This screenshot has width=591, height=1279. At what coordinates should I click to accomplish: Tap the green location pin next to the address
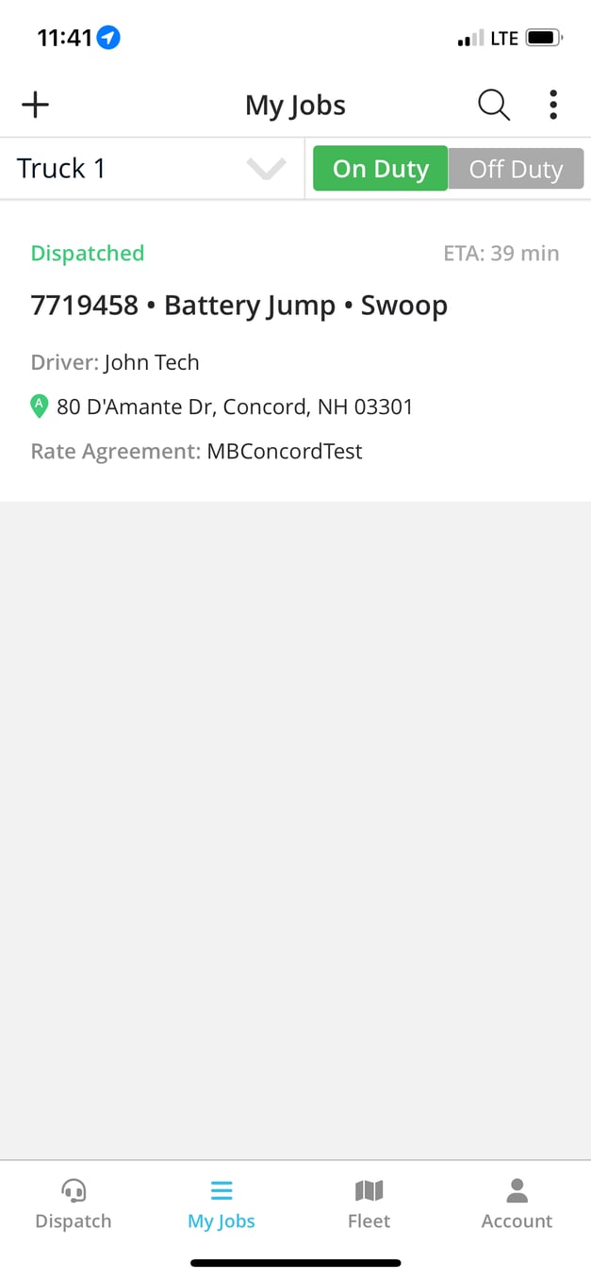coord(39,406)
